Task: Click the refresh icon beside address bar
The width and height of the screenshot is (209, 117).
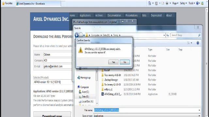Action: [168, 35]
